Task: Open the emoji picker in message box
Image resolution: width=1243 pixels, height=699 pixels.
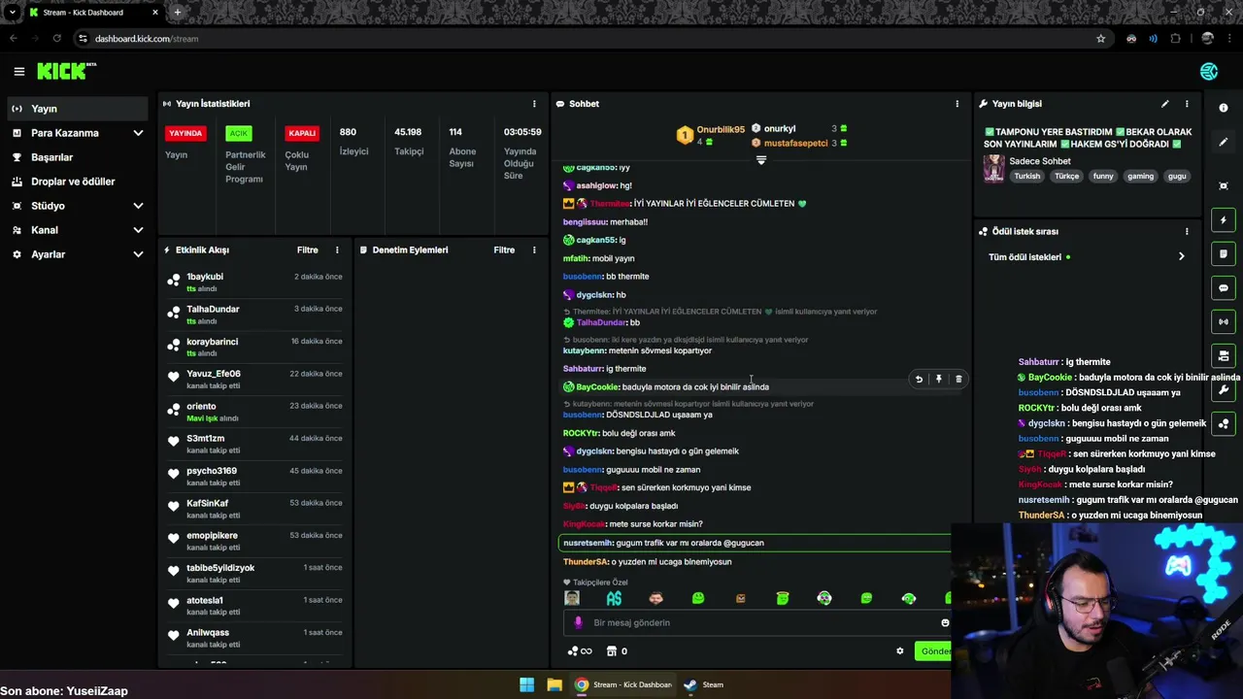Action: click(944, 622)
